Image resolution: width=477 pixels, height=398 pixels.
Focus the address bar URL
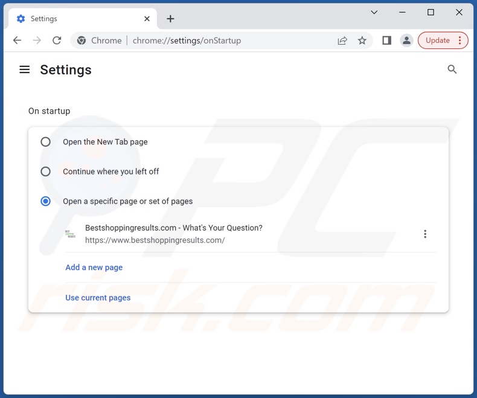click(187, 40)
